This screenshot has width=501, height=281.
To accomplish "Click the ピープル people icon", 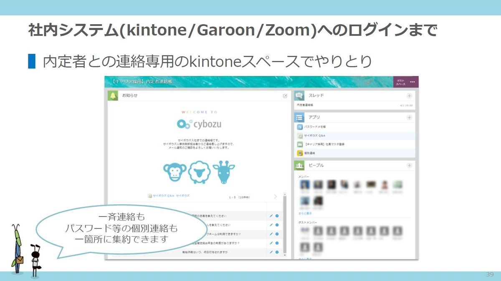I will pos(299,166).
